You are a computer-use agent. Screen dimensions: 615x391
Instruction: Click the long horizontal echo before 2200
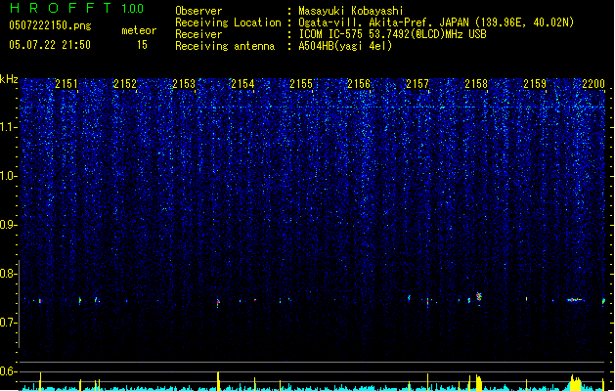tap(575, 300)
